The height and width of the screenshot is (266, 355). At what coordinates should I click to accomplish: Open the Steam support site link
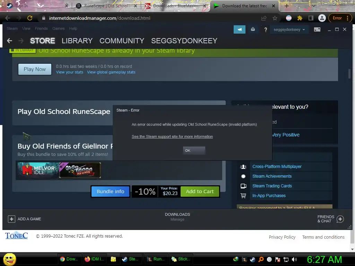point(172,136)
